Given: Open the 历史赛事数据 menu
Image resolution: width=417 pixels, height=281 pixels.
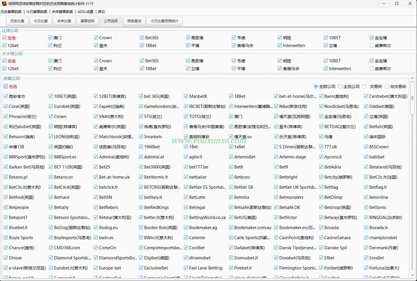Looking at the screenshot, I should click(11, 12).
